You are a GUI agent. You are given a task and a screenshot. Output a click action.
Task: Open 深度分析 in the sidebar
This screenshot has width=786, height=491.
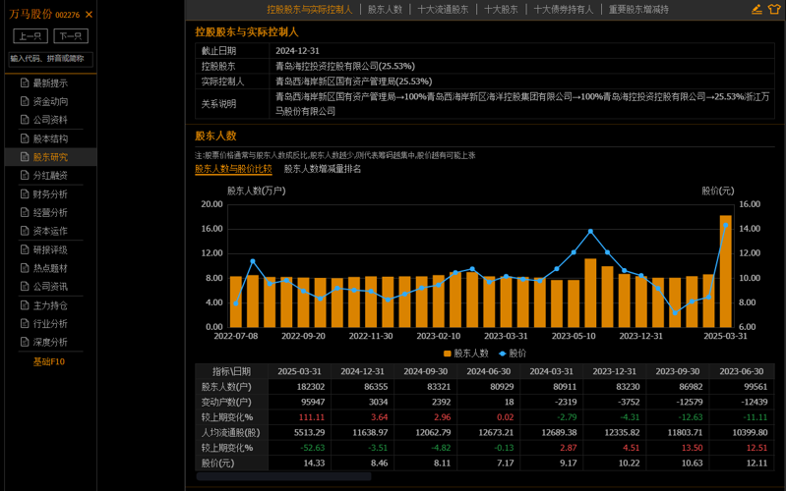pyautogui.click(x=50, y=342)
